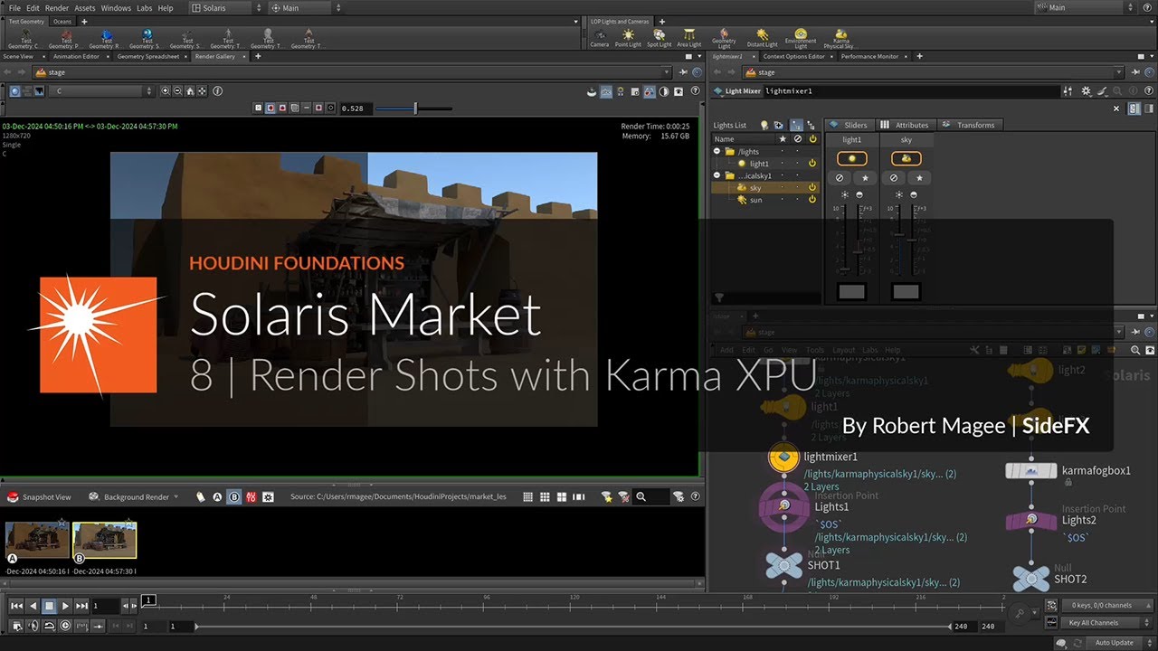The image size is (1158, 651).
Task: Select the Geometry Light shelf tool
Action: (x=724, y=38)
